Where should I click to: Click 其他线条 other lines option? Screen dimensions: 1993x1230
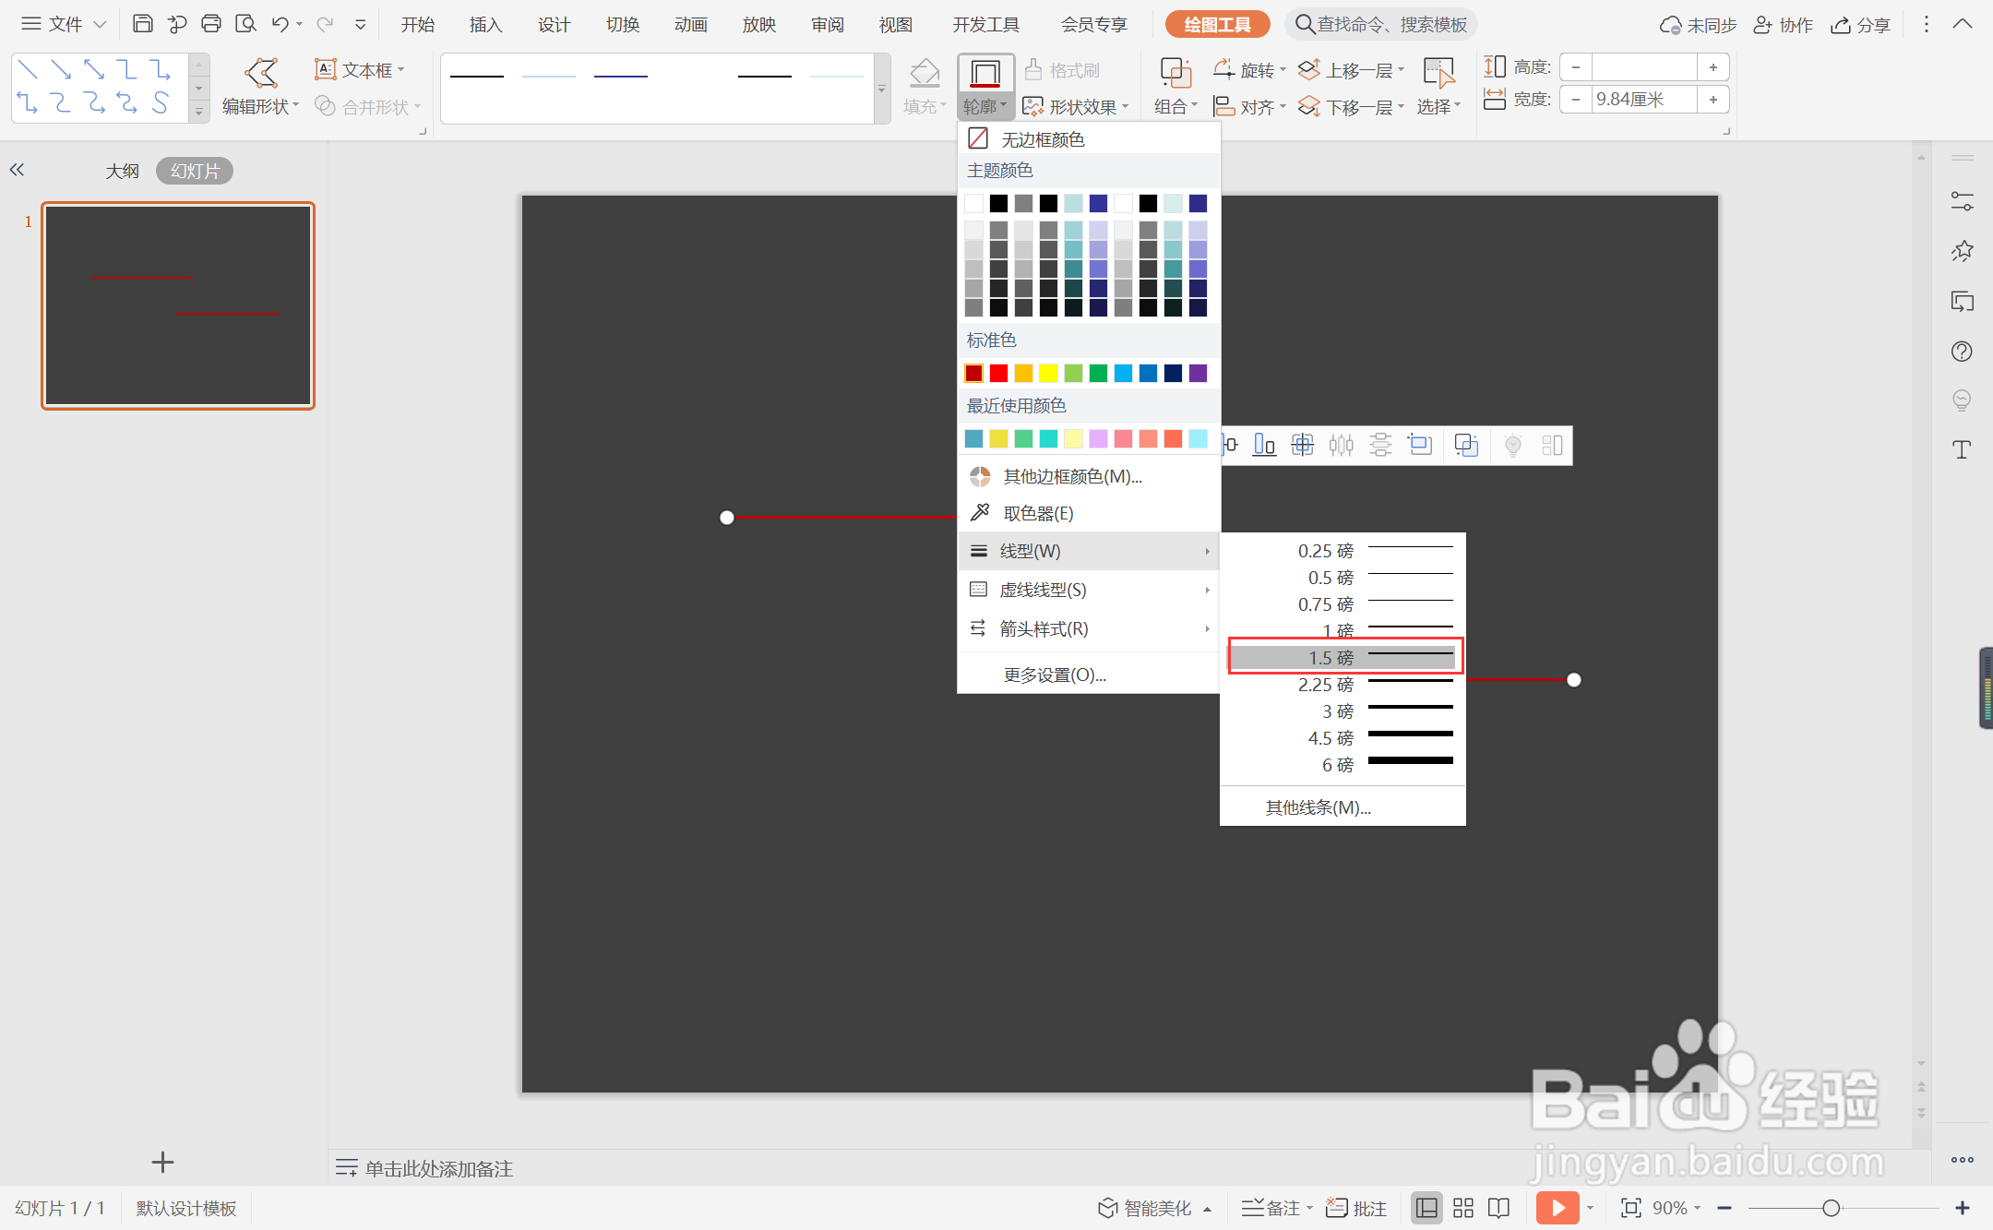point(1318,807)
